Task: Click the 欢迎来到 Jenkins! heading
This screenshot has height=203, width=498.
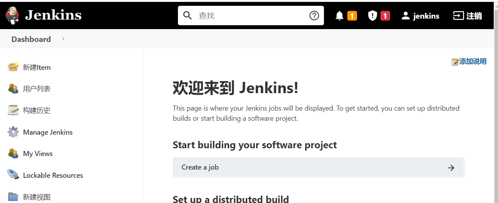Action: click(x=236, y=88)
